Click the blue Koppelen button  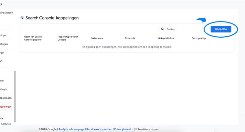(221, 29)
